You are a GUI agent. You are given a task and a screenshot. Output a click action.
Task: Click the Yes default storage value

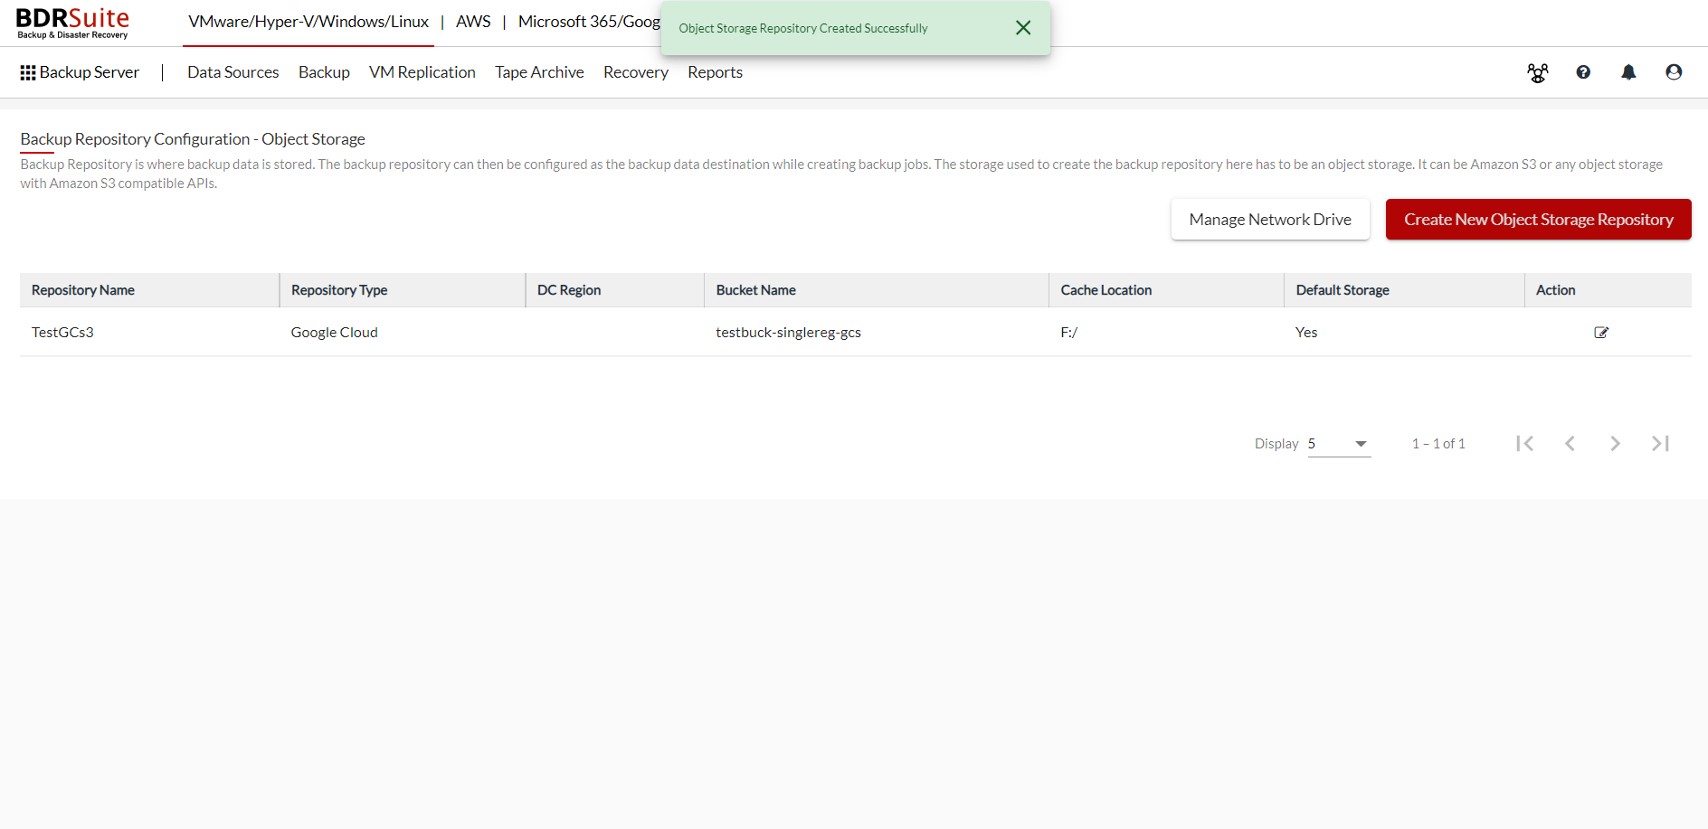[x=1306, y=333]
